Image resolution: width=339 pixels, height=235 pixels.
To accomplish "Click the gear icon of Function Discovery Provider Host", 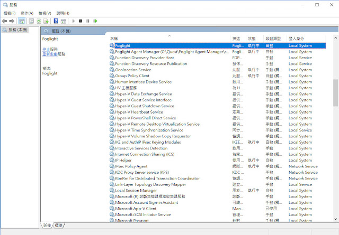I will tap(112, 58).
